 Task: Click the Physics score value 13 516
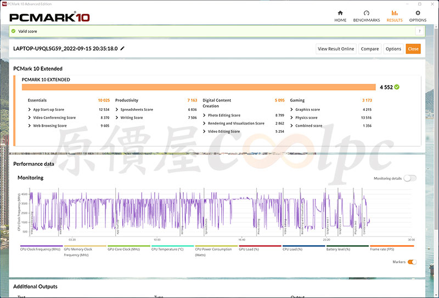366,117
